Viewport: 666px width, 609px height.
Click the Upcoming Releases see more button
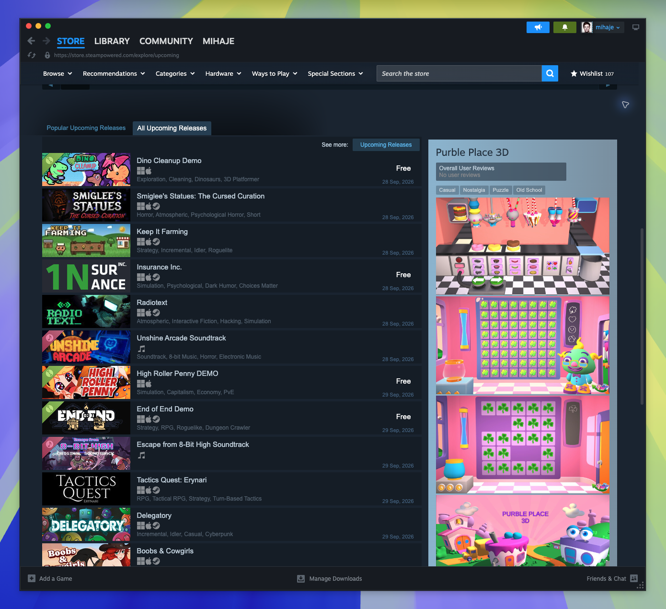[x=386, y=145]
